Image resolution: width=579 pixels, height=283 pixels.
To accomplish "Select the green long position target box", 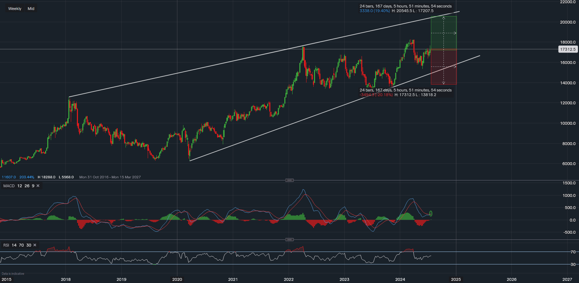I will (443, 33).
